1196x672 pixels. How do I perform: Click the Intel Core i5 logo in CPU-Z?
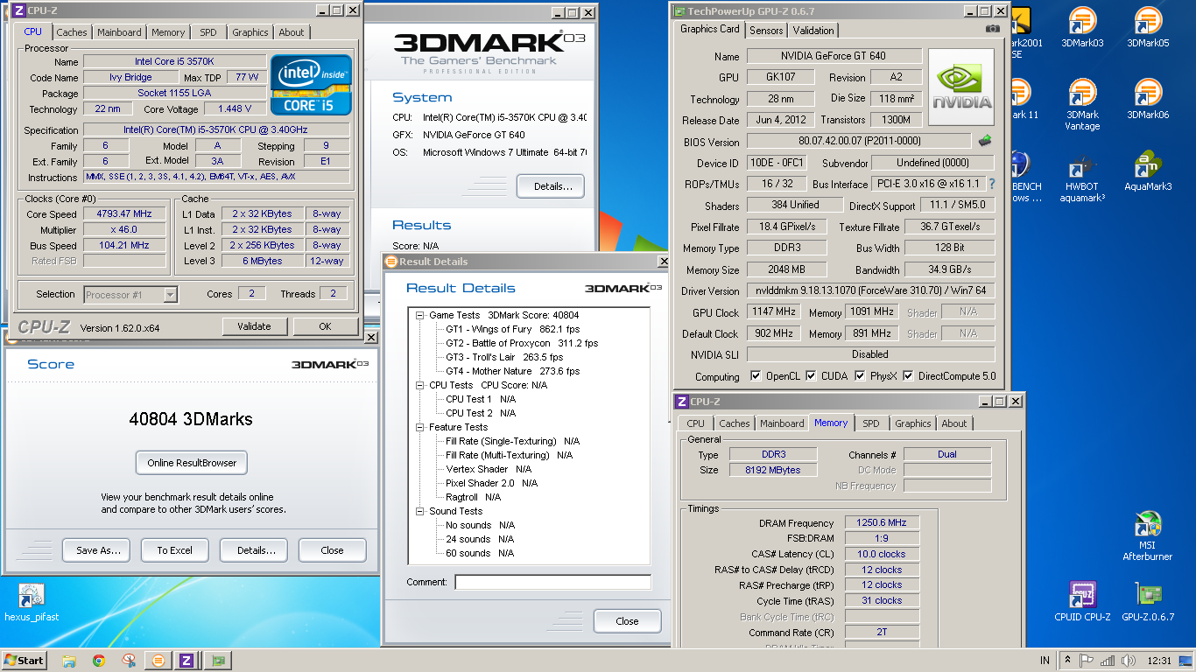tap(311, 85)
